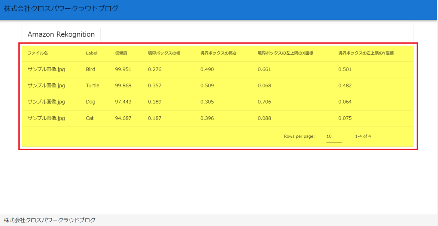Click the width value 0.187

coord(154,118)
